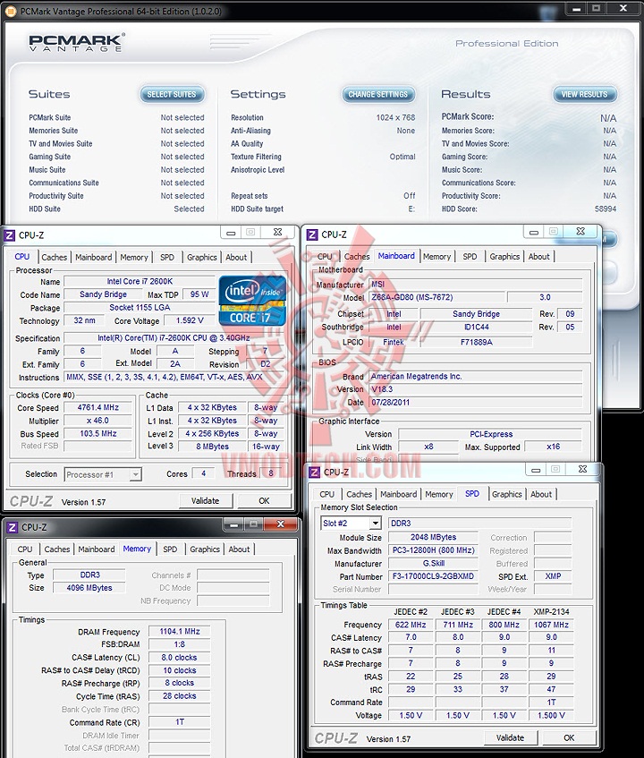Open Caches tab in the Memory window
The image size is (644, 758).
57,549
